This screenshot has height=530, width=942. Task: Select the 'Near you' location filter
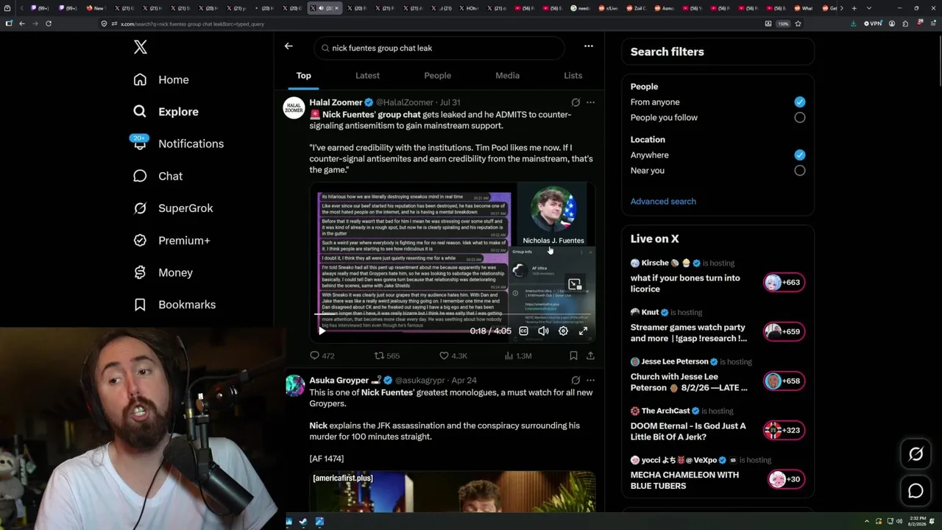(800, 171)
